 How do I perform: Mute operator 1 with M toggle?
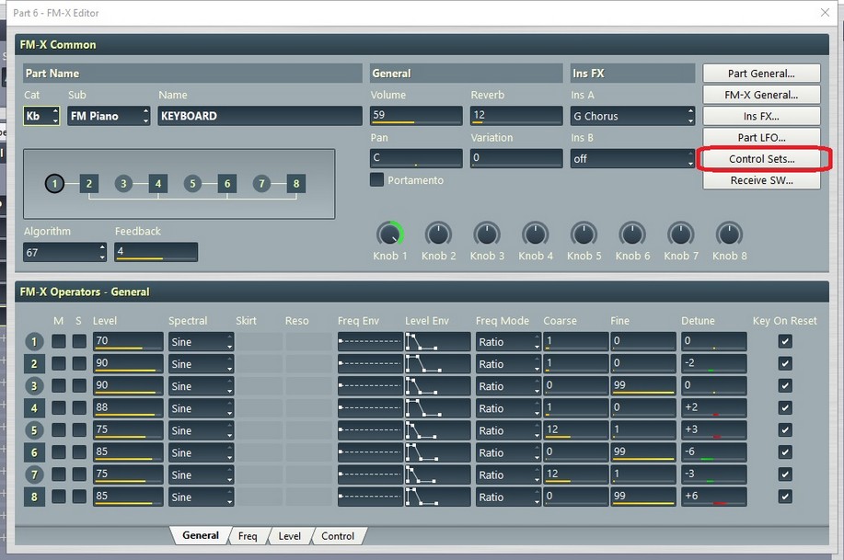pyautogui.click(x=59, y=341)
